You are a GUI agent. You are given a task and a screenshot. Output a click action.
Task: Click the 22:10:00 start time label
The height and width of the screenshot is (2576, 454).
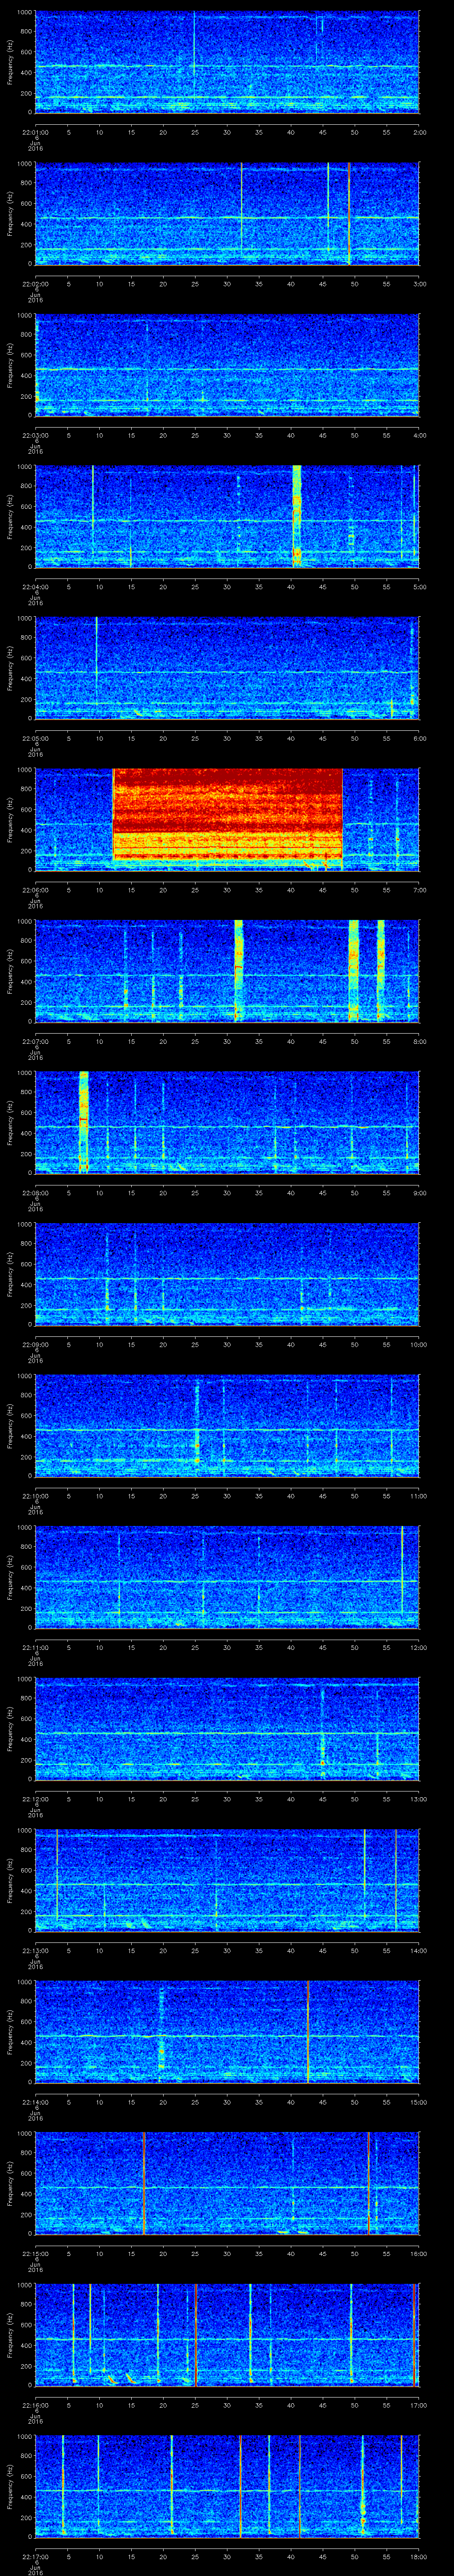(35, 1495)
